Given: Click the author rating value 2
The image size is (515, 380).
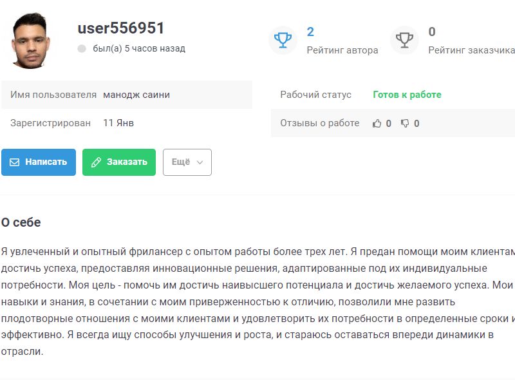Looking at the screenshot, I should tap(310, 32).
